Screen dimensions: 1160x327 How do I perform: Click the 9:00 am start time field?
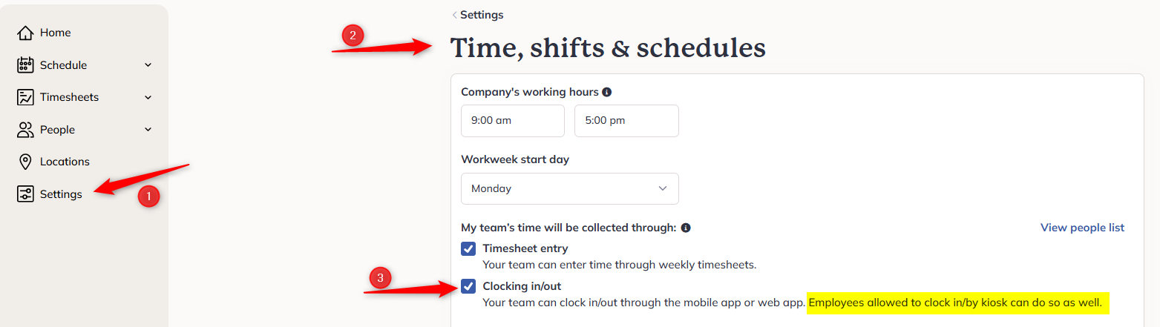(513, 121)
